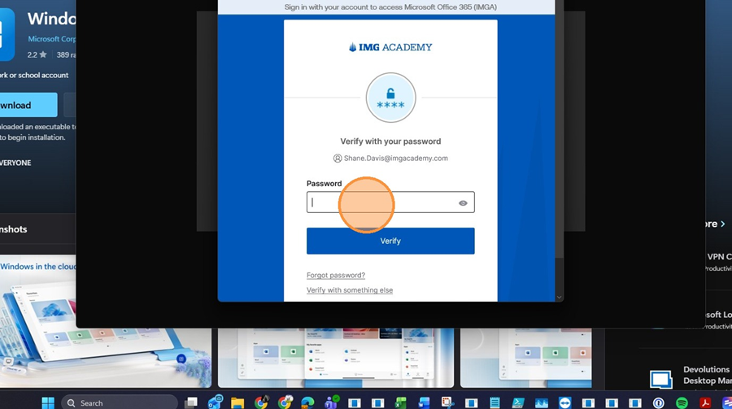Launch Spotify from the taskbar

682,402
